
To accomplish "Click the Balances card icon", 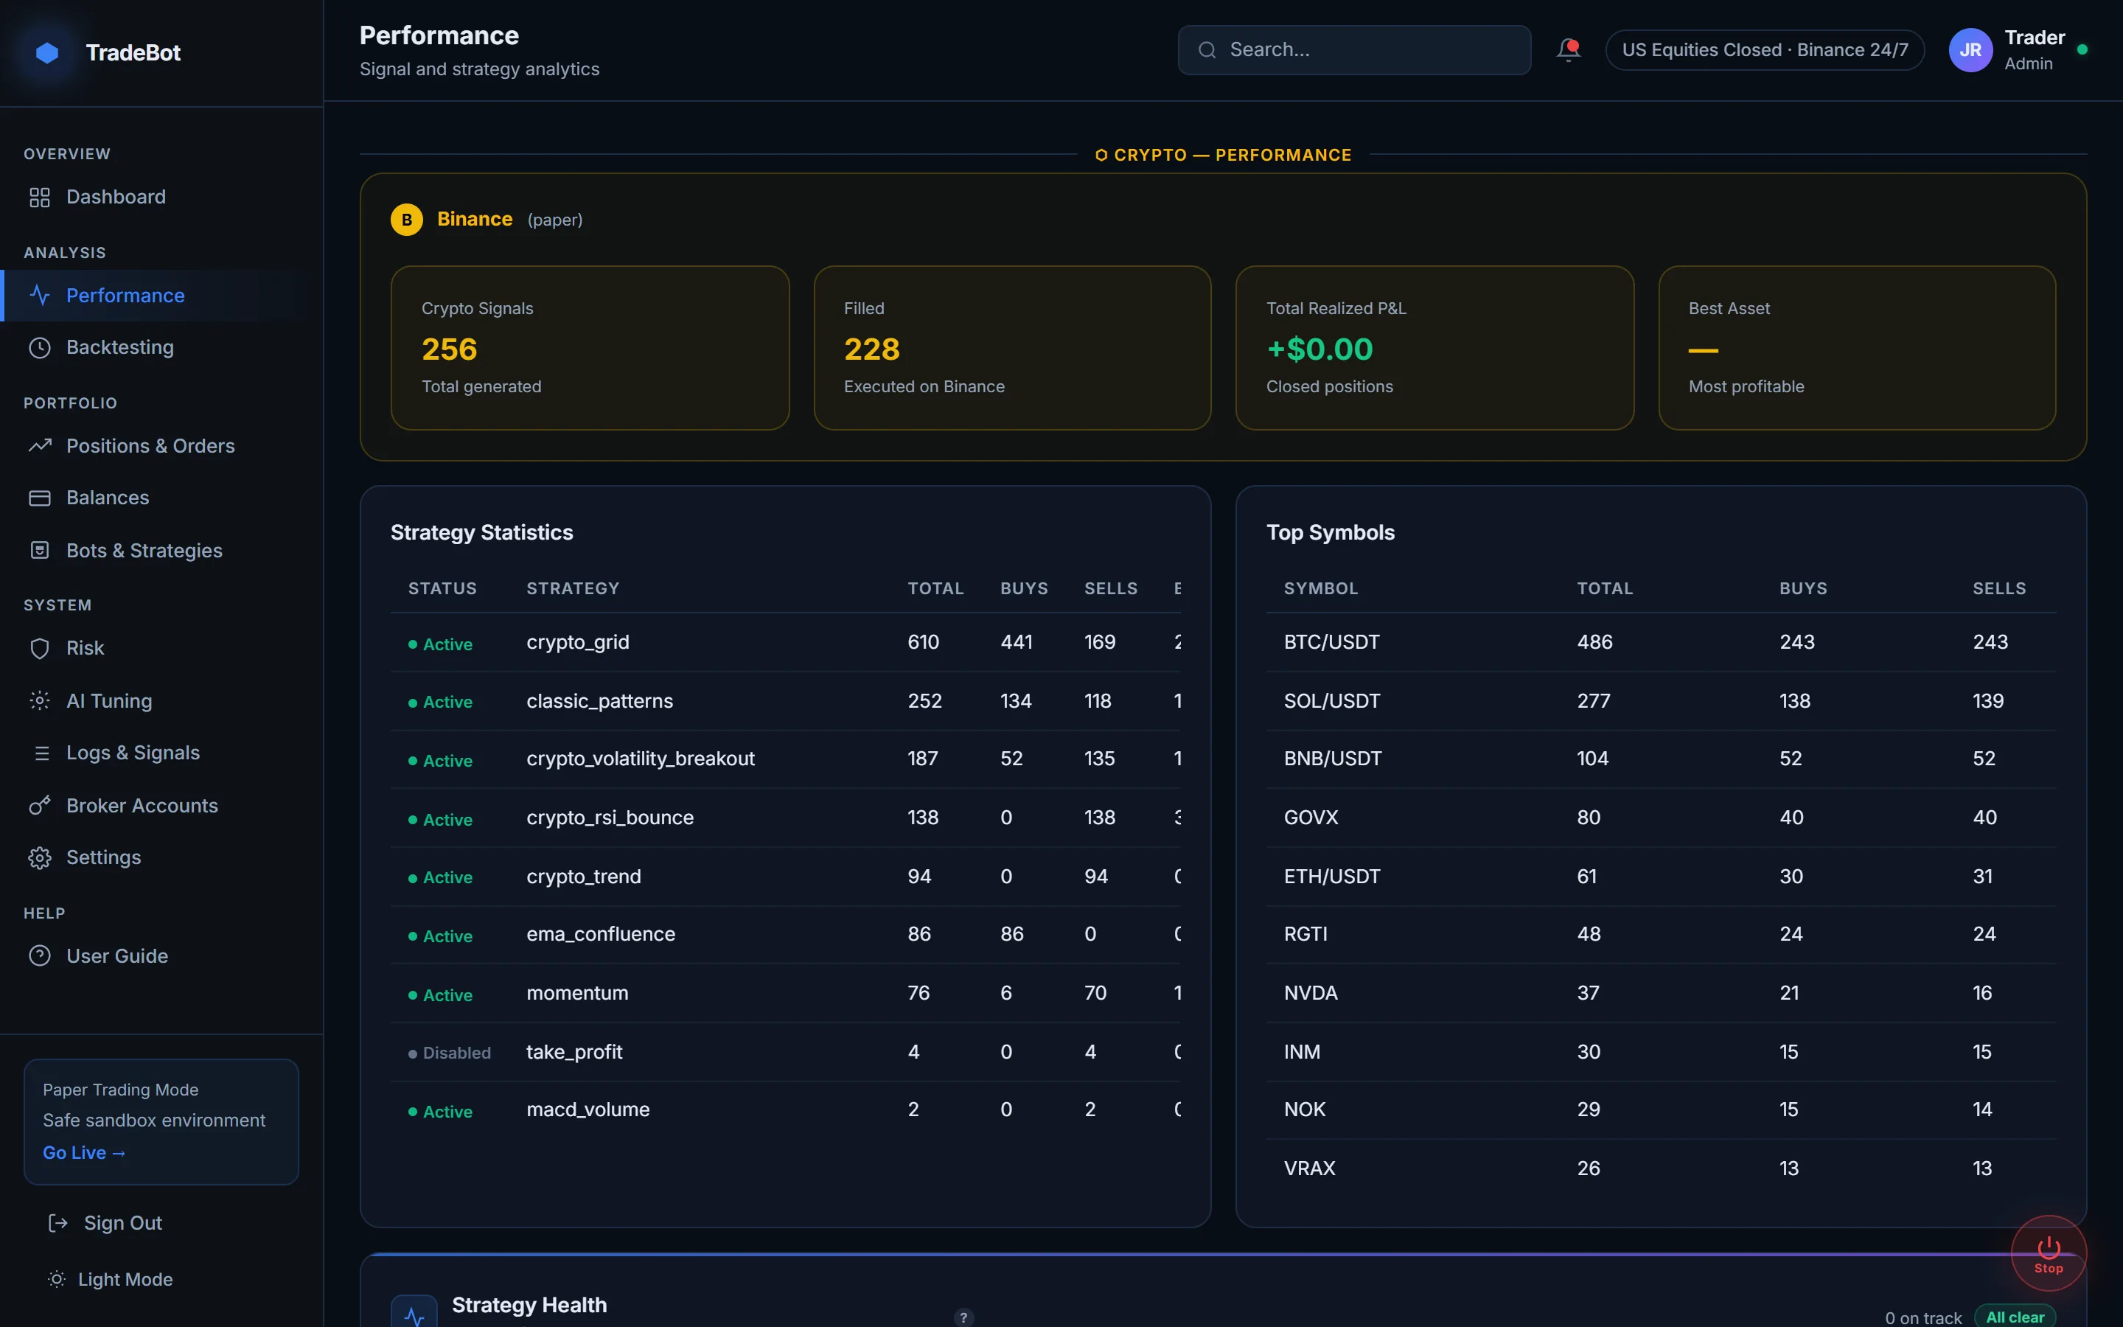I will (40, 498).
